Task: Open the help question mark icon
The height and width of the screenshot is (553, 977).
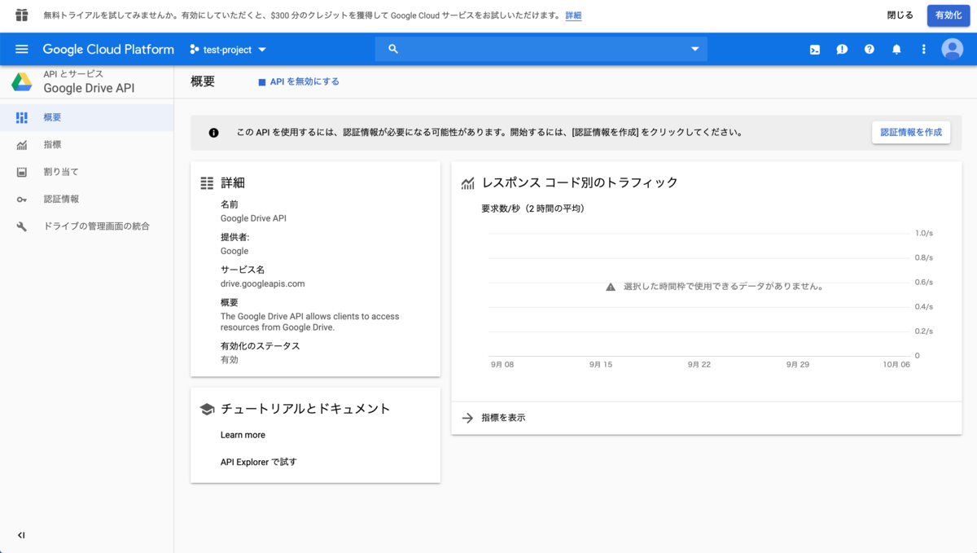Action: click(x=869, y=49)
